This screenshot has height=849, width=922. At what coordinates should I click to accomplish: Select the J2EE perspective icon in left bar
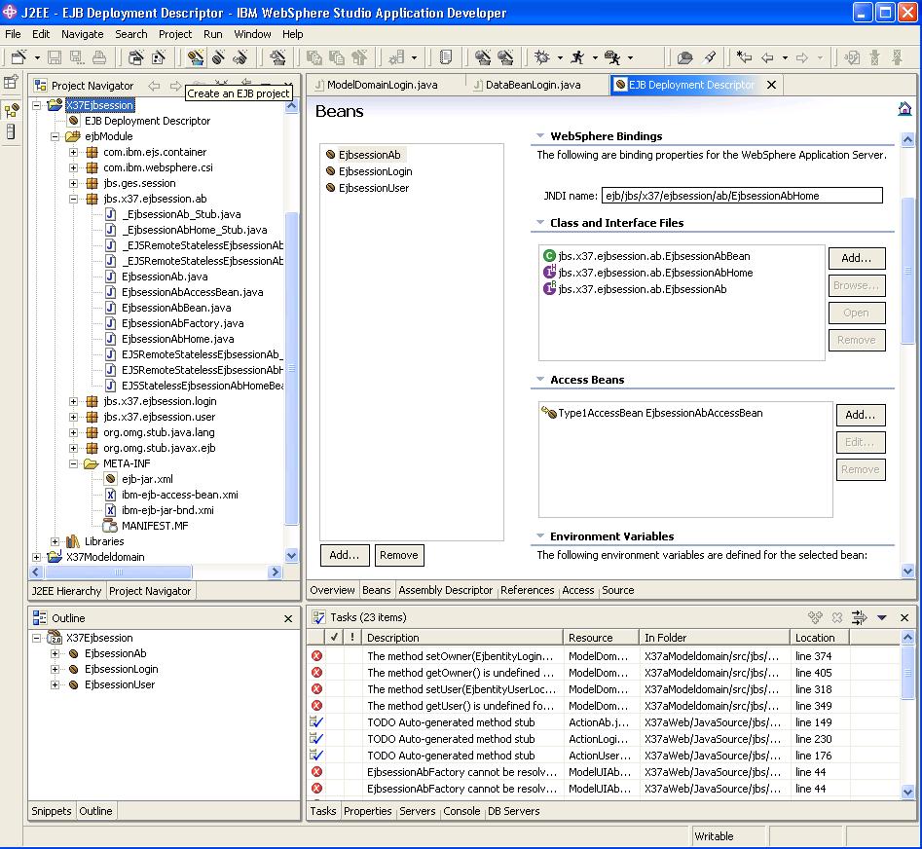click(x=11, y=110)
